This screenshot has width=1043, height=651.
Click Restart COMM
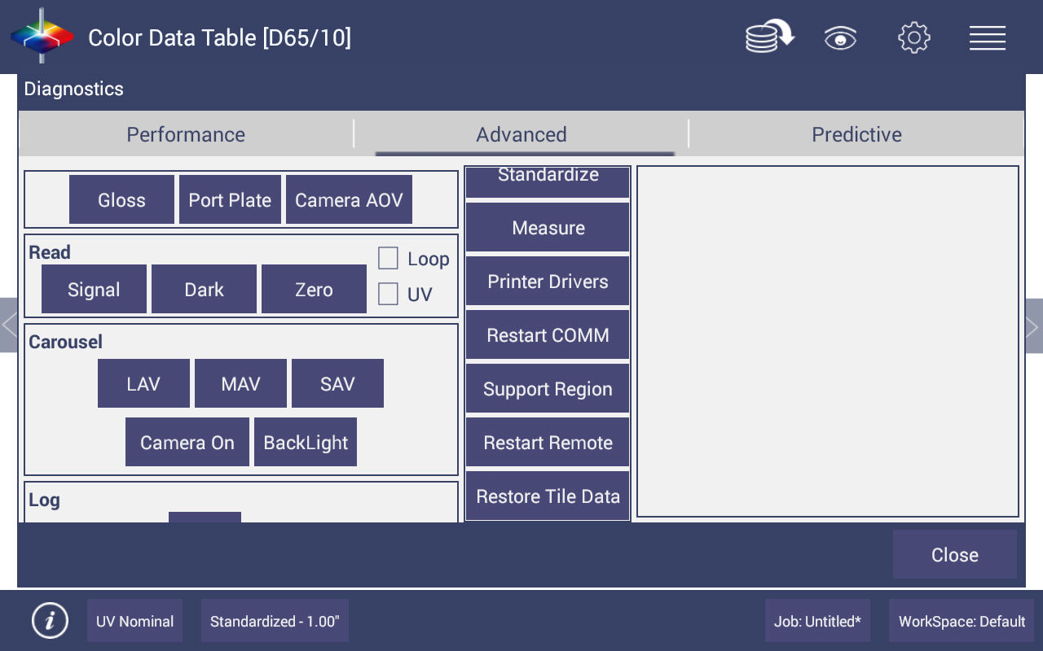548,334
